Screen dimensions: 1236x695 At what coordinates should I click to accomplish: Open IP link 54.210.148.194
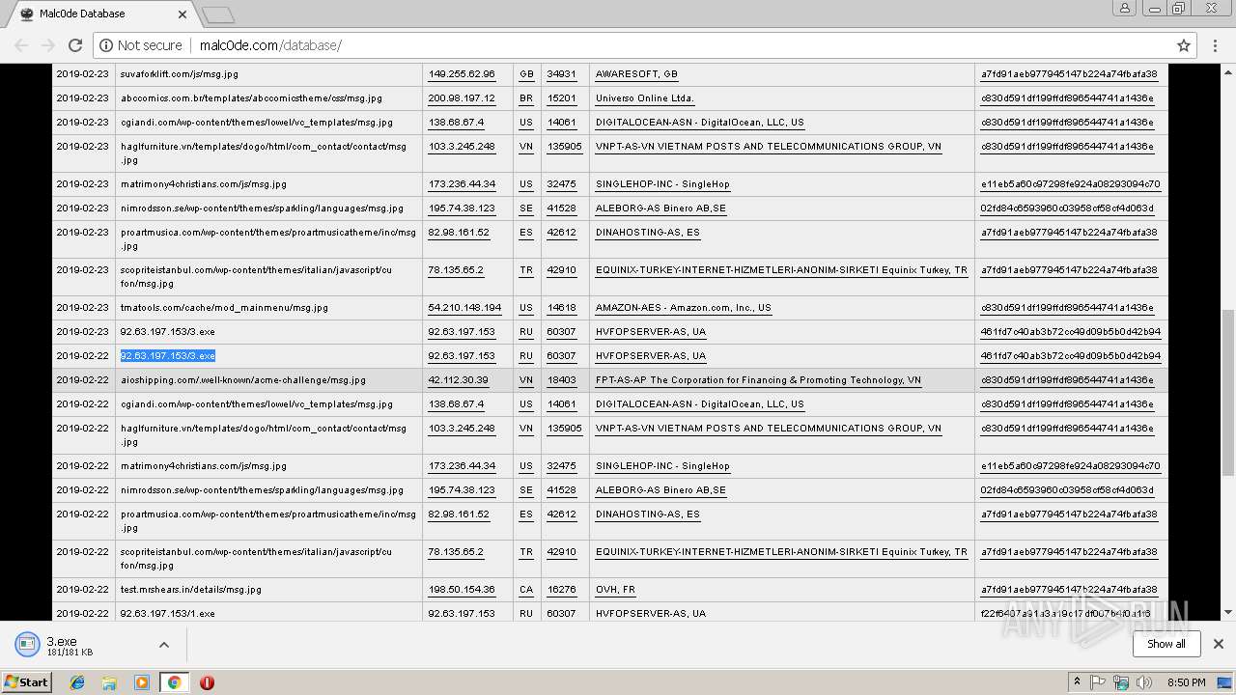click(464, 308)
